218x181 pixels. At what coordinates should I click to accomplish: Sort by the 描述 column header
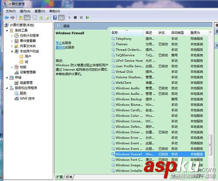[150, 33]
